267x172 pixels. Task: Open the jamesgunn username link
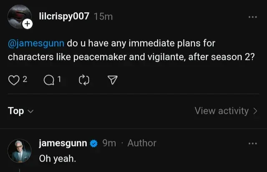(x=63, y=143)
